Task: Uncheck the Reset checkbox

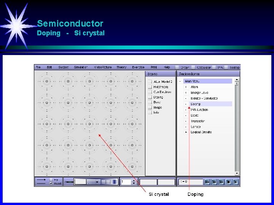Action: (x=51, y=183)
